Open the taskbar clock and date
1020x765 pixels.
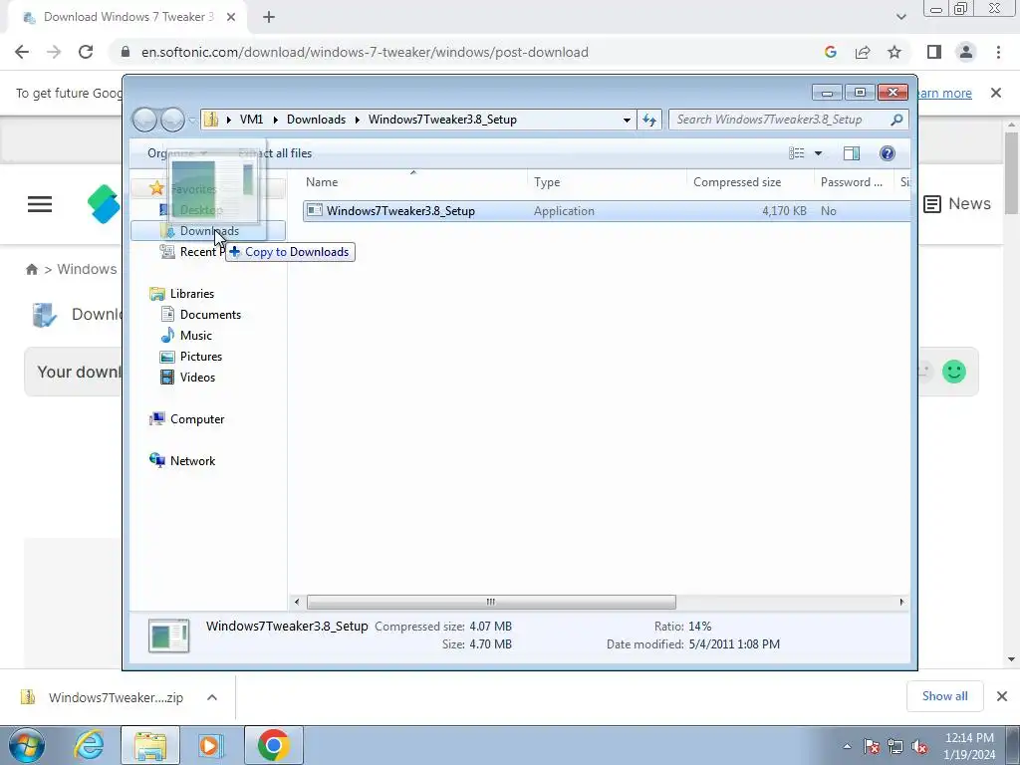point(969,746)
